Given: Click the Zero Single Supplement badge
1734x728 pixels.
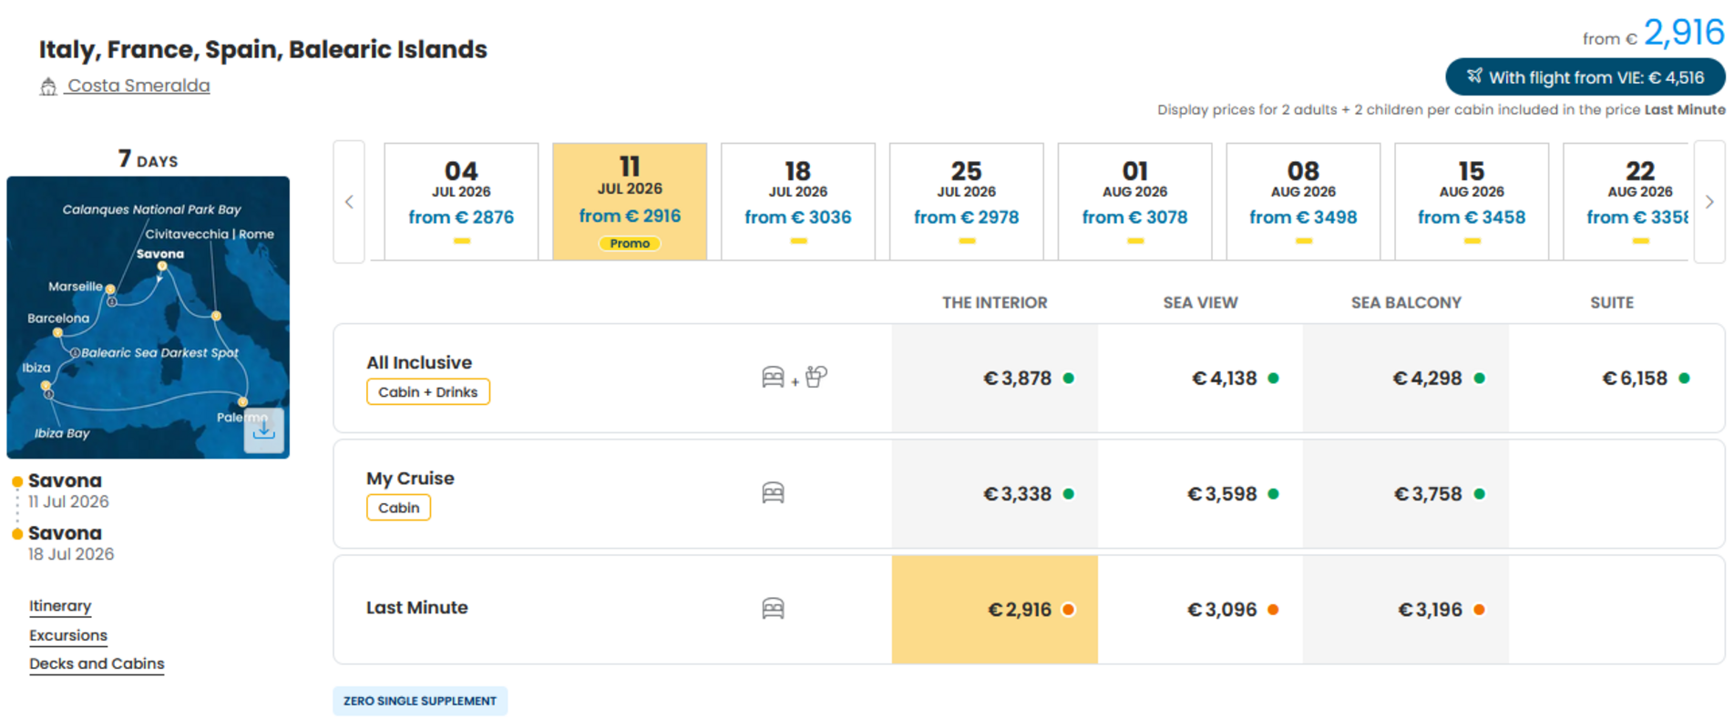Looking at the screenshot, I should point(420,701).
